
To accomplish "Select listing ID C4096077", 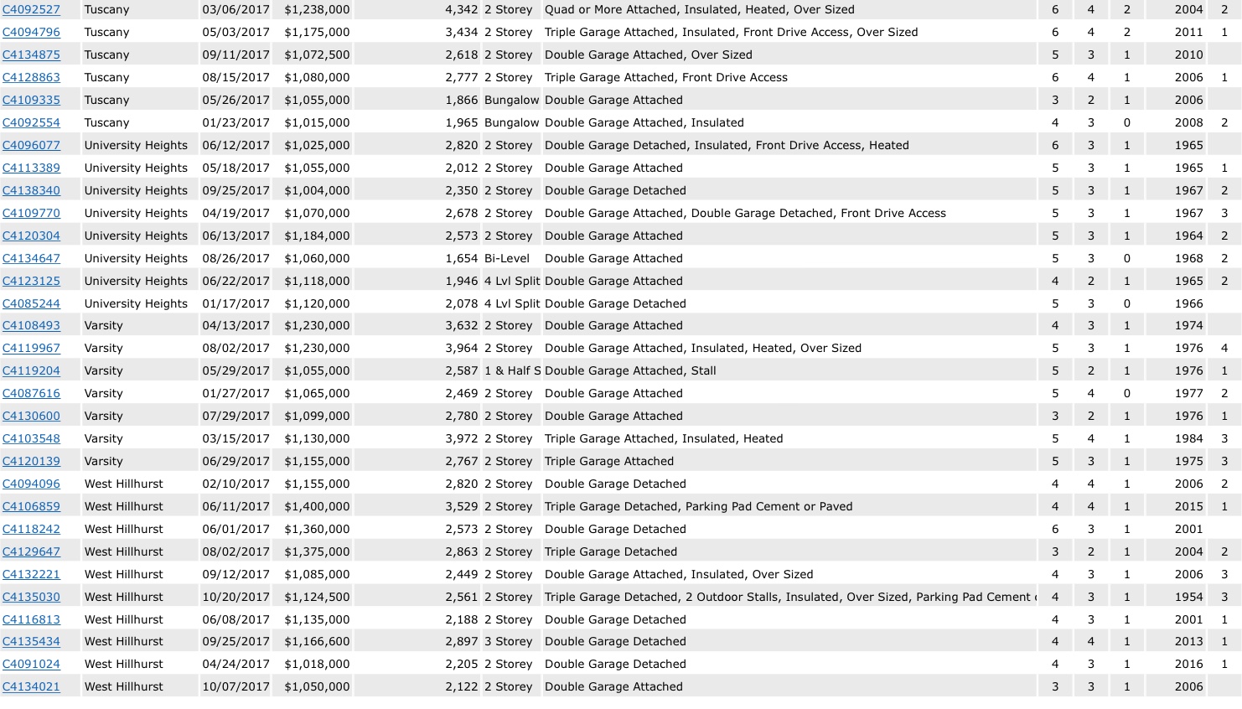I will point(31,146).
